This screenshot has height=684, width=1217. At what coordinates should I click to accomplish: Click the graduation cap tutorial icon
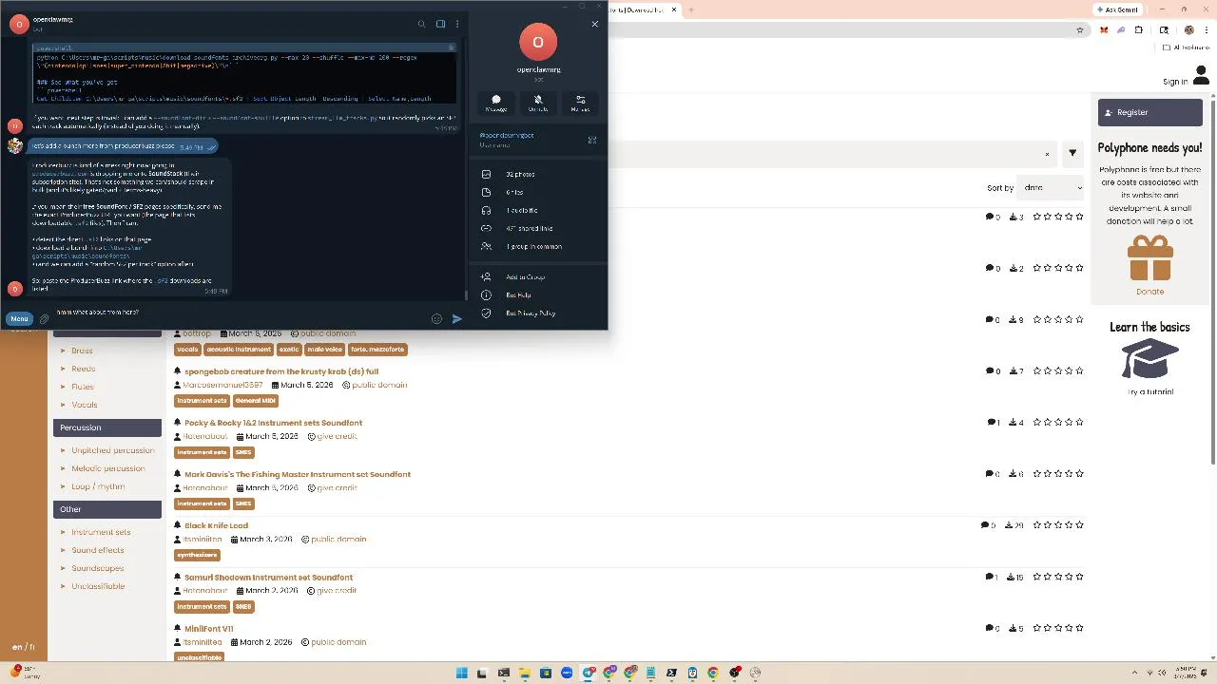click(1149, 360)
